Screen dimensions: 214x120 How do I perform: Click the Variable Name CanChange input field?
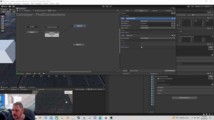click(155, 26)
